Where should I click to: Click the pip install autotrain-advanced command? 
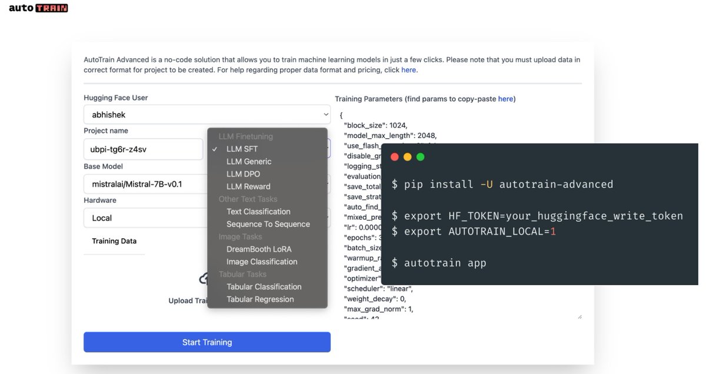[x=502, y=185]
